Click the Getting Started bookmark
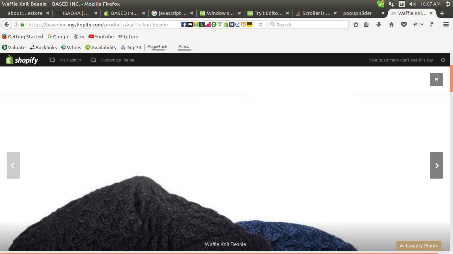This screenshot has height=254, width=453. [x=22, y=37]
